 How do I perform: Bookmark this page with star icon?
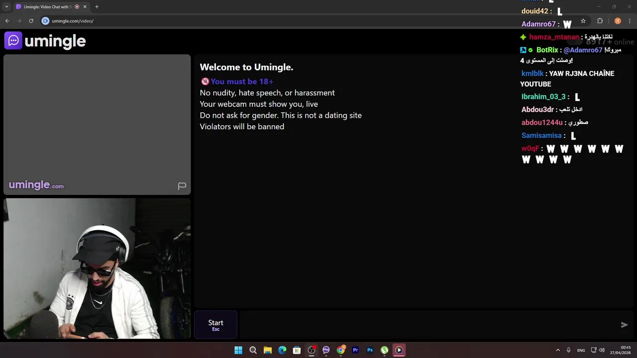click(583, 21)
